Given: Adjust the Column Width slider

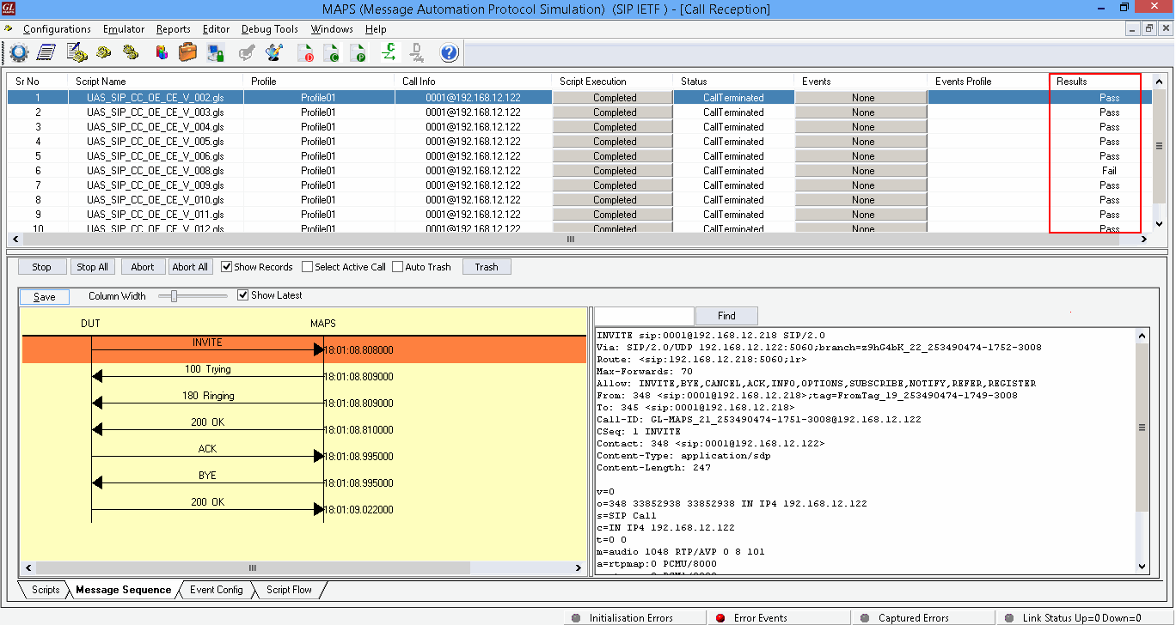Looking at the screenshot, I should tap(174, 296).
